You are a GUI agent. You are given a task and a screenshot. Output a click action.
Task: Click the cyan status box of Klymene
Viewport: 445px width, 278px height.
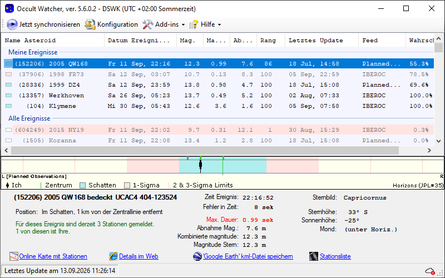click(8, 106)
